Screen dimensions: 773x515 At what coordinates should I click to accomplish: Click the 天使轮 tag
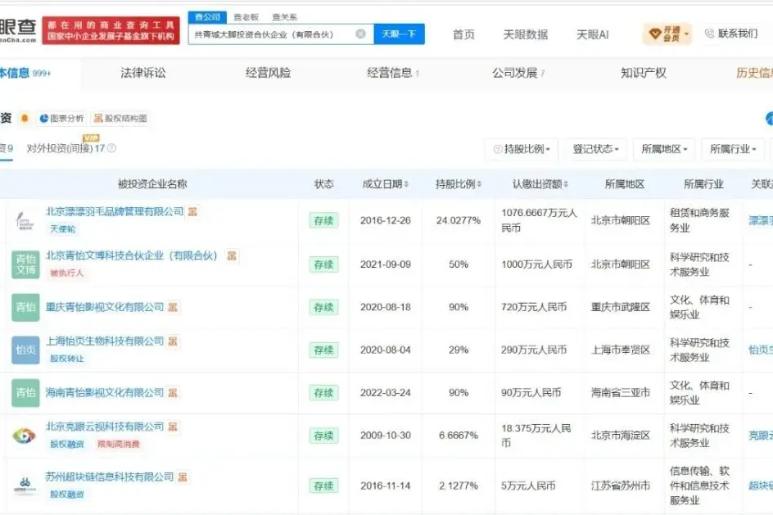tap(62, 229)
